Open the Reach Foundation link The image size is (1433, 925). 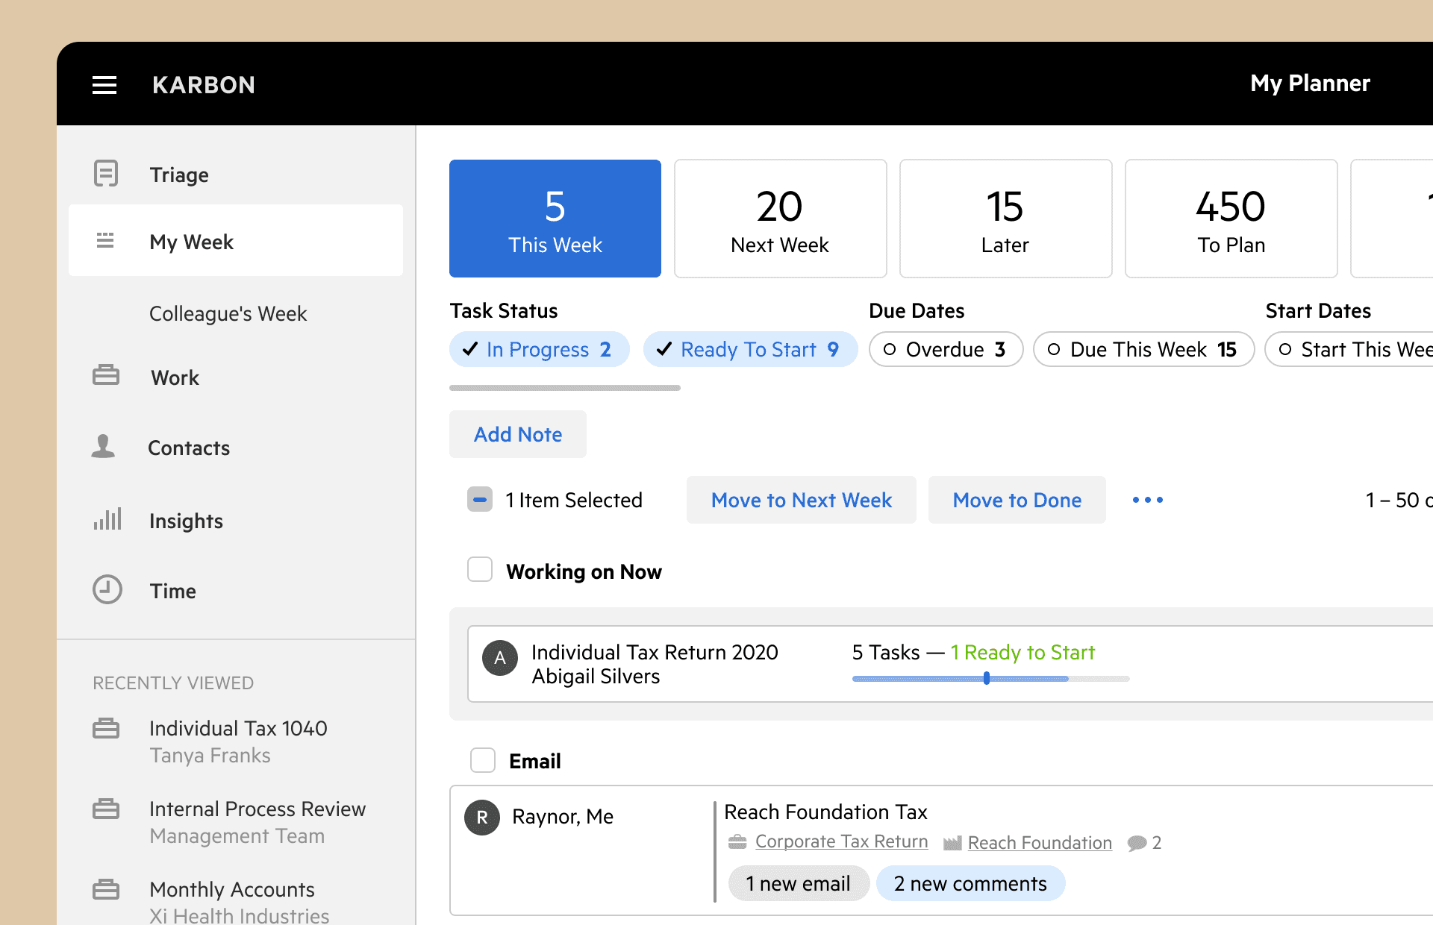coord(1040,843)
